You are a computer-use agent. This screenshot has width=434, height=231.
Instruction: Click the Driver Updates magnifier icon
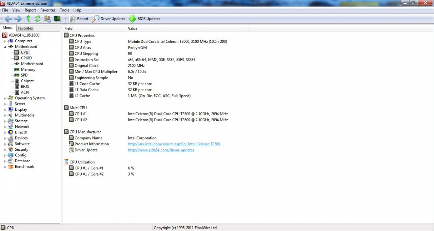pos(96,19)
